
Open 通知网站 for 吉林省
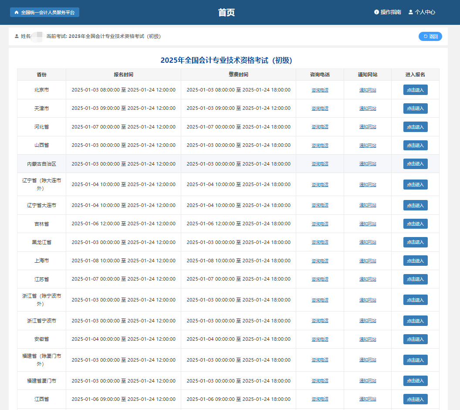368,224
